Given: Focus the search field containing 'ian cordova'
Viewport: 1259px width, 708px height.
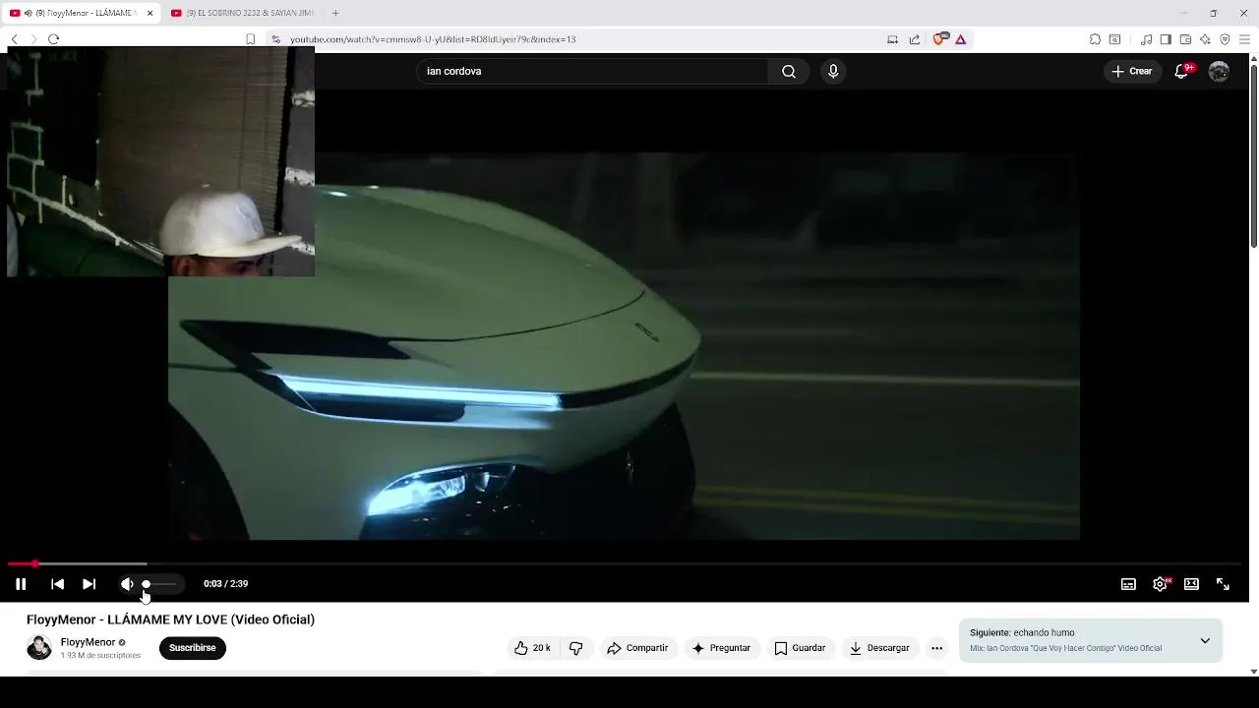Looking at the screenshot, I should click(593, 71).
